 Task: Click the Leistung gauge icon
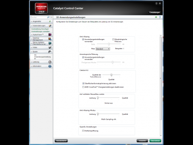[50, 62]
